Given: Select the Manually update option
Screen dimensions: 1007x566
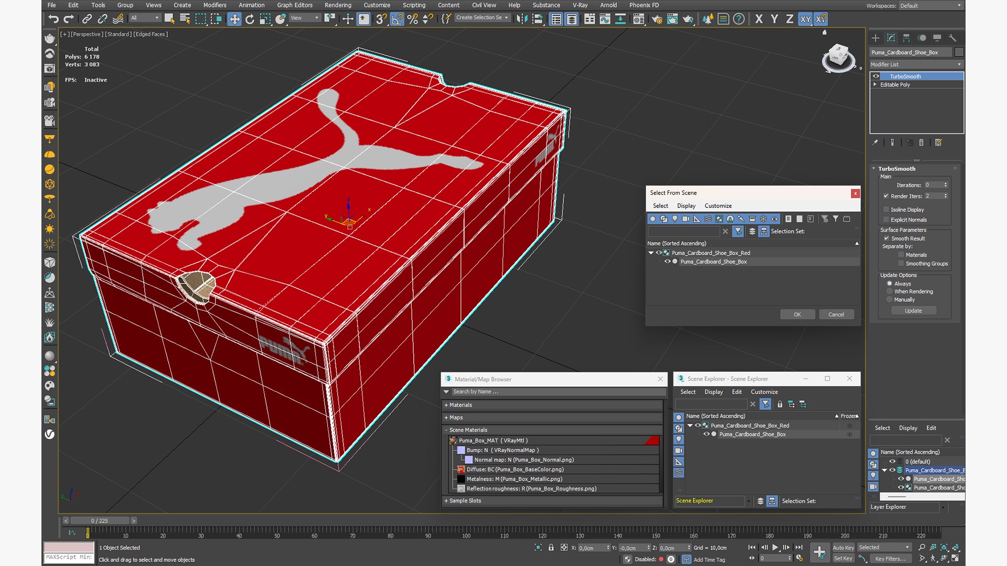Looking at the screenshot, I should (890, 300).
